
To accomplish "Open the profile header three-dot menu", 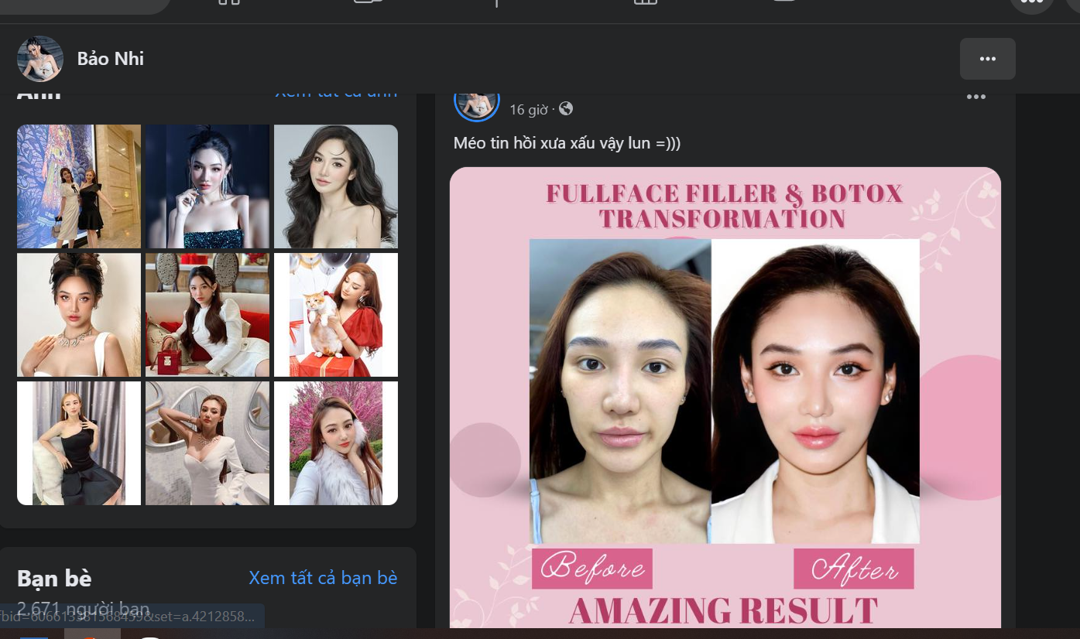I will coord(987,59).
